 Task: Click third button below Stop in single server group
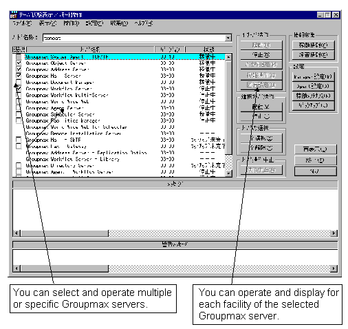point(261,65)
